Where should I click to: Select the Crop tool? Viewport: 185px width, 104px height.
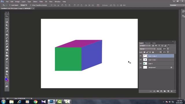tap(7, 28)
